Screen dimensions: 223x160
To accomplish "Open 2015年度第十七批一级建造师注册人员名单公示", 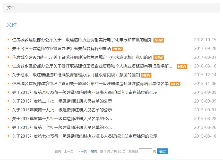I will 62,127.
